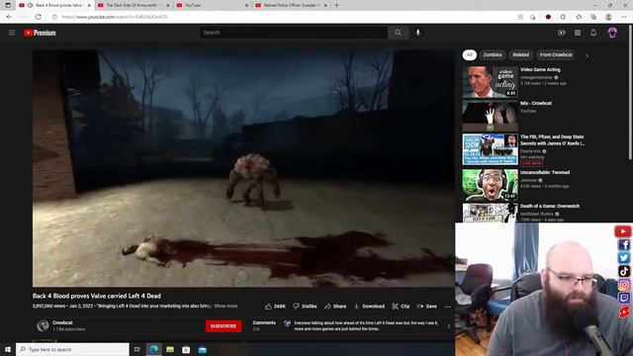Viewport: 633px width, 356px height.
Task: Click the video title Back 4 Blood text
Action: [x=97, y=296]
